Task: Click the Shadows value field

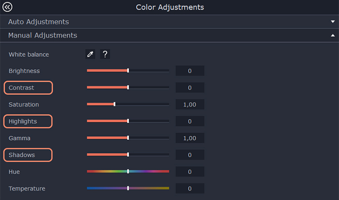Action: 190,155
